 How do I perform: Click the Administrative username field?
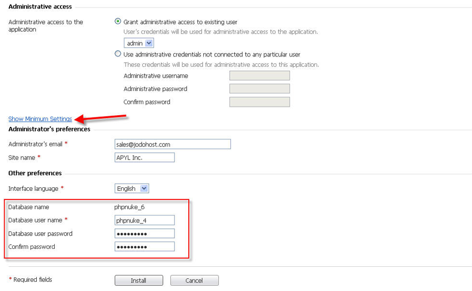pos(260,75)
